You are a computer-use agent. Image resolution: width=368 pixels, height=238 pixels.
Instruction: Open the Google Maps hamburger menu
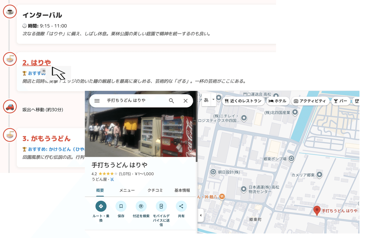point(97,101)
